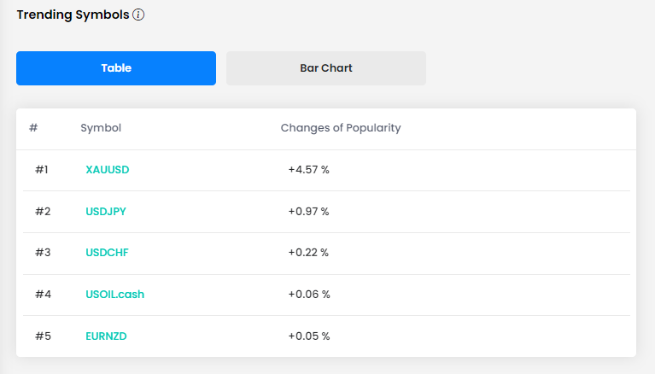The height and width of the screenshot is (374, 655).
Task: Select the +0.06 % popularity value
Action: point(309,295)
